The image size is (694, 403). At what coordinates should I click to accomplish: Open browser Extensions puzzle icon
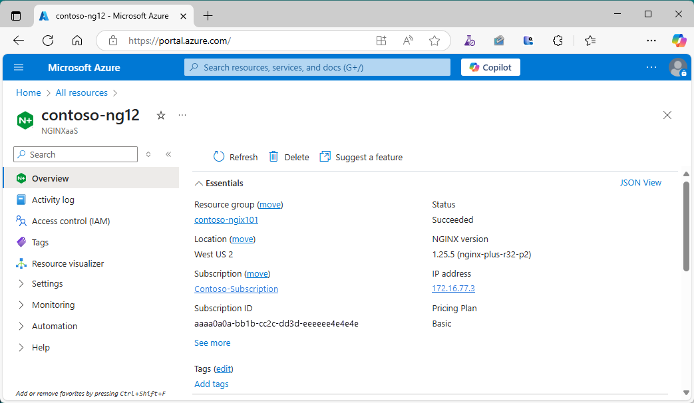(x=558, y=41)
